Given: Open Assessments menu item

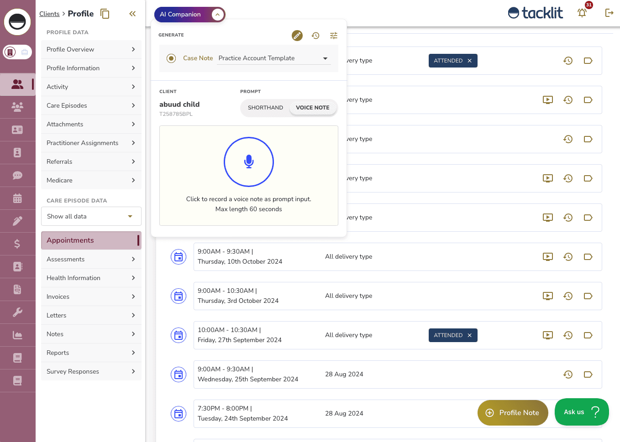Looking at the screenshot, I should tap(91, 259).
